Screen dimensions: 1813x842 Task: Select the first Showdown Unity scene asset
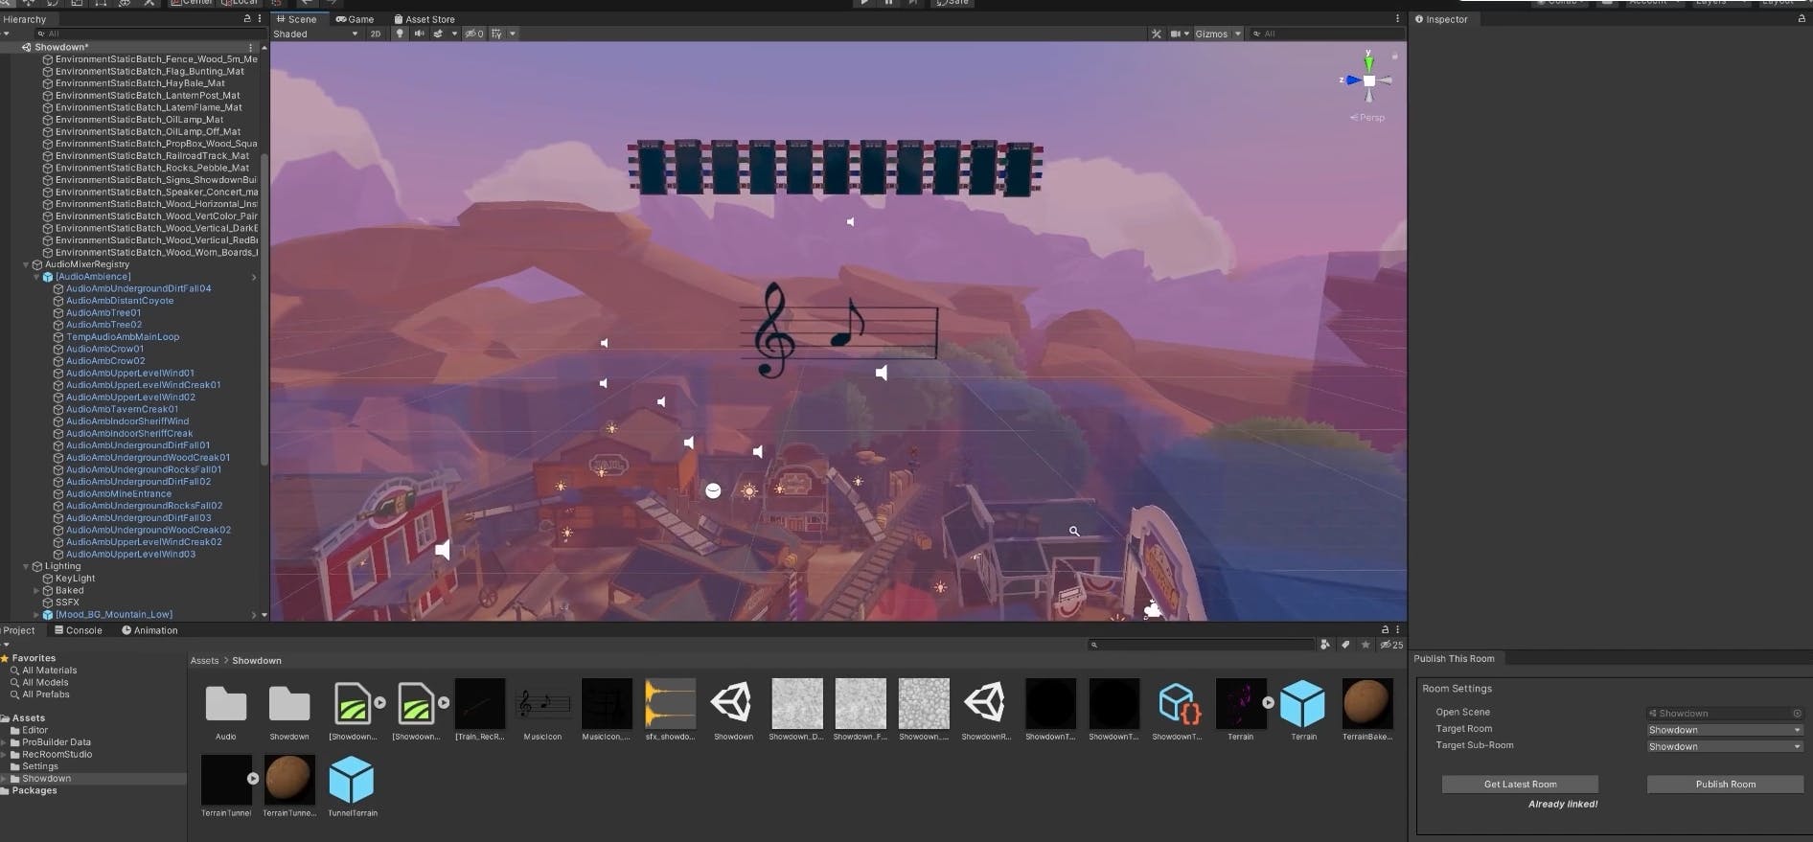pos(733,704)
